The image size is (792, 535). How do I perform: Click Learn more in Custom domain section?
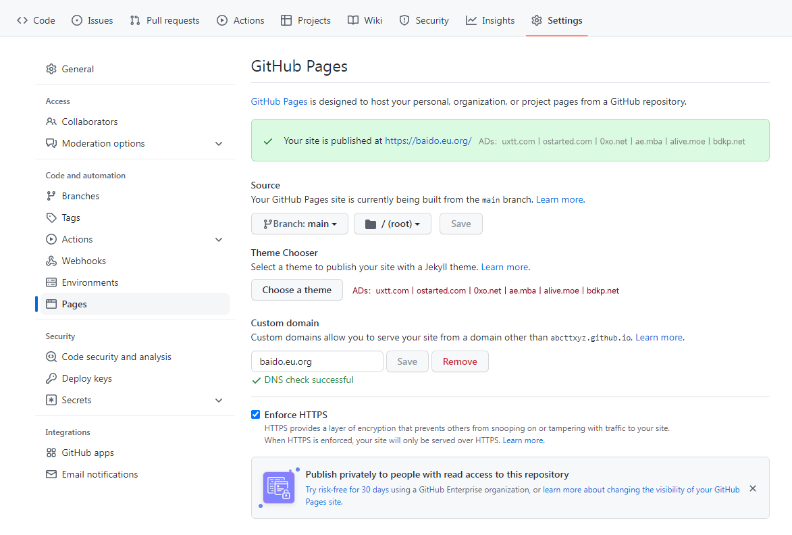(659, 337)
